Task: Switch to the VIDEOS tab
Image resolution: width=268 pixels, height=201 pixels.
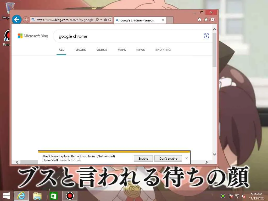Action: [102, 50]
